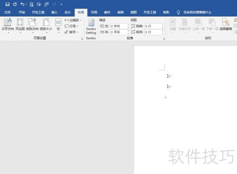
Task: Switch to the Insert (插入) tab
Action: coord(55,12)
